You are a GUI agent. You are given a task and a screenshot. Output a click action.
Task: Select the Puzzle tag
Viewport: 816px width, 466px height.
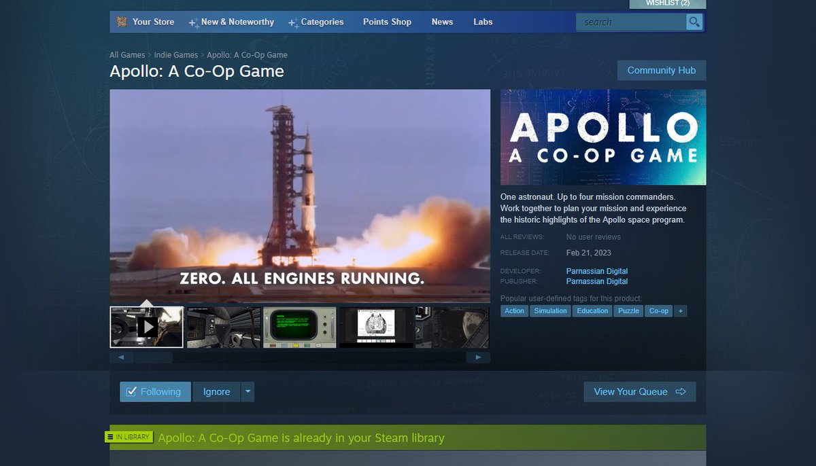628,310
